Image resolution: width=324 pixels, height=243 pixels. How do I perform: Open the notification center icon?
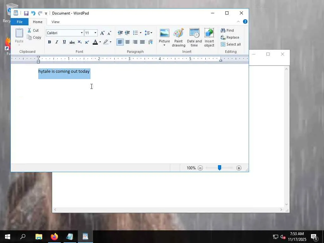314,237
